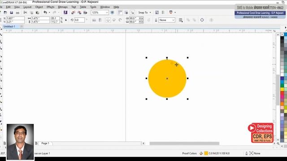Screen dimensions: 287x161
Task: Open the Application launcher dropdown arrow
Action: click(x=175, y=13)
